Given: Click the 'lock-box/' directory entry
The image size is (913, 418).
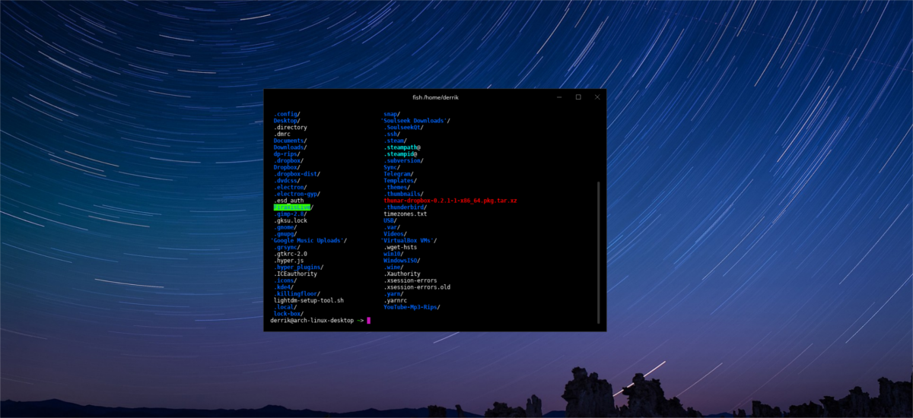Looking at the screenshot, I should click(288, 314).
